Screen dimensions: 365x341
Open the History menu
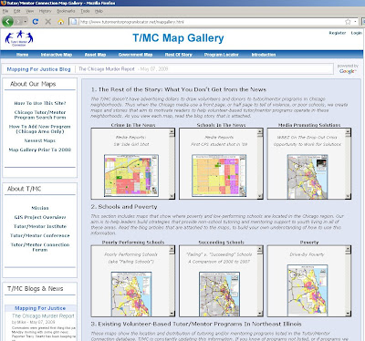point(45,11)
